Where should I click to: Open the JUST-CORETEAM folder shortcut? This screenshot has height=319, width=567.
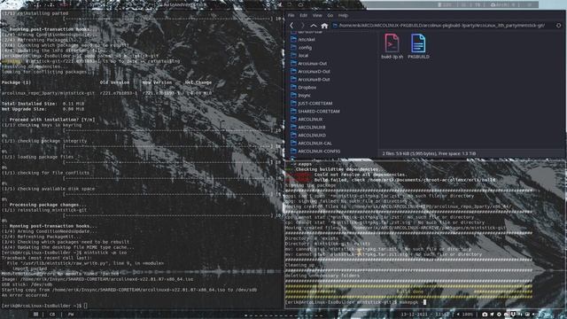point(311,103)
